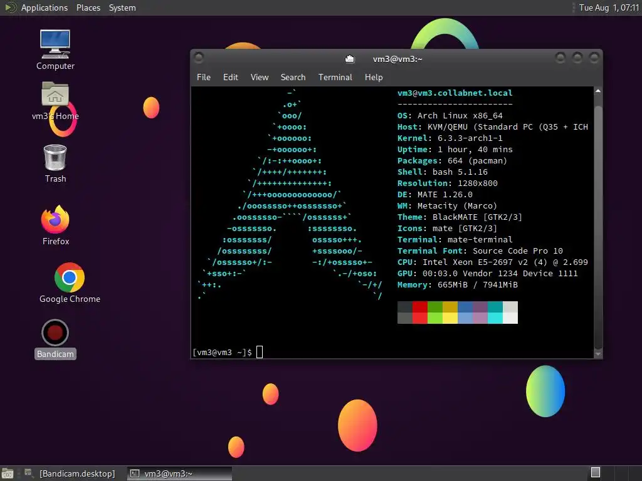Viewport: 642px width, 481px height.
Task: Open the Applications menu
Action: pyautogui.click(x=45, y=8)
